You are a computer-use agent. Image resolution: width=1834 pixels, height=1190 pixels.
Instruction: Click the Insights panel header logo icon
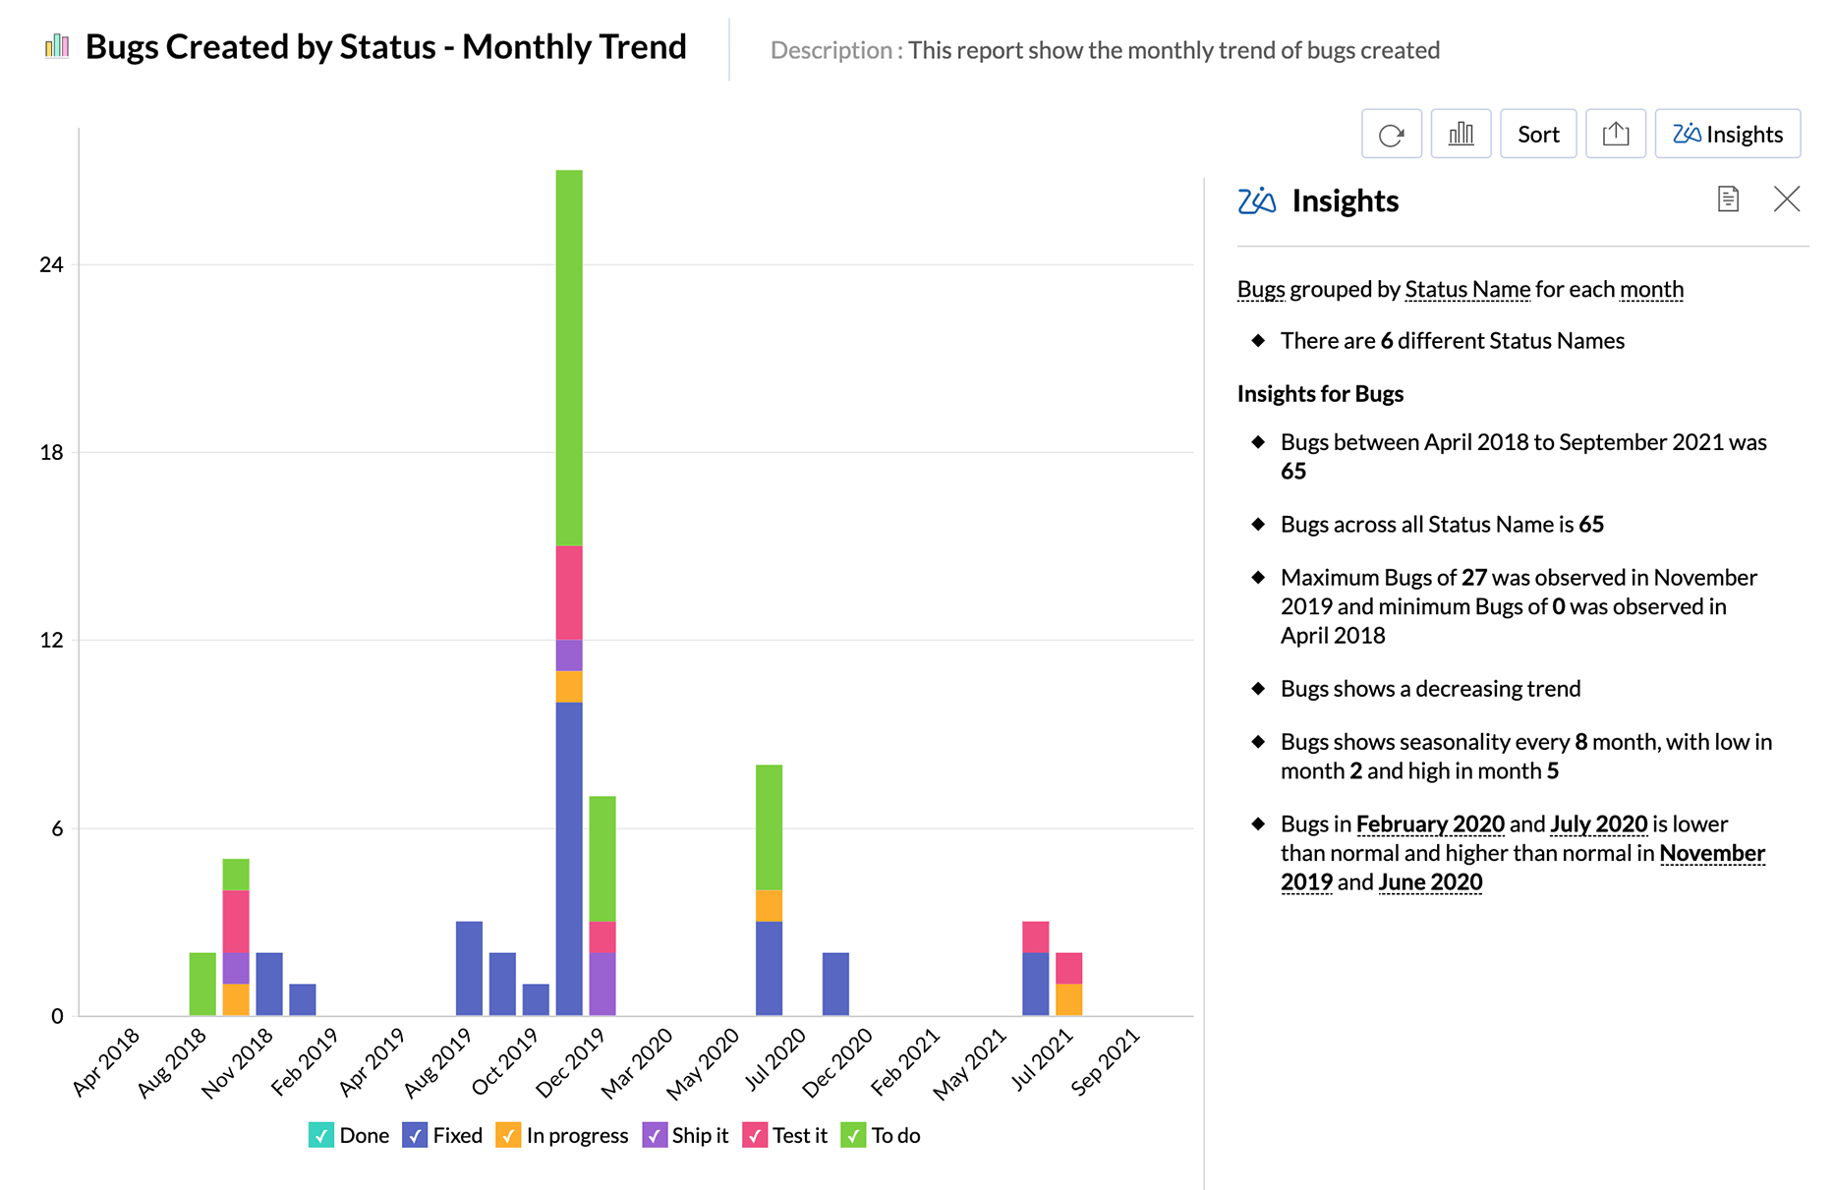pyautogui.click(x=1256, y=201)
